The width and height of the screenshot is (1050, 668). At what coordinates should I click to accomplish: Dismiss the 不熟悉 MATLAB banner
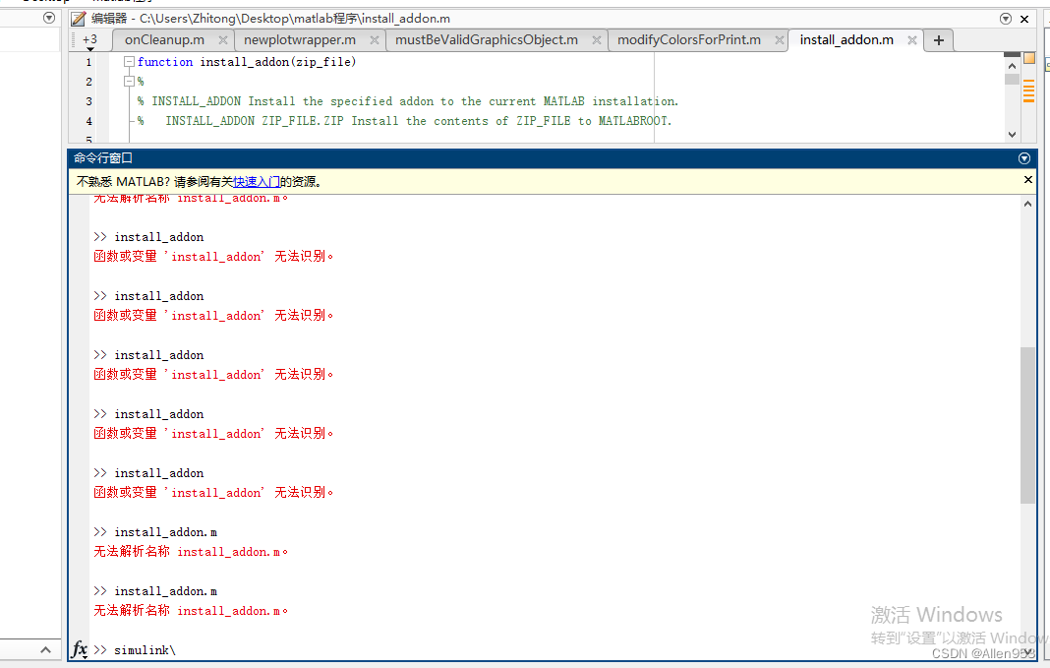click(1028, 180)
